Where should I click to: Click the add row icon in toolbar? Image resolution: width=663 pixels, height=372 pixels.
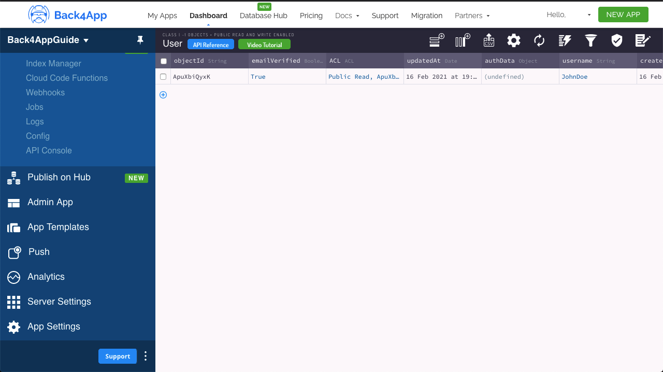click(437, 40)
